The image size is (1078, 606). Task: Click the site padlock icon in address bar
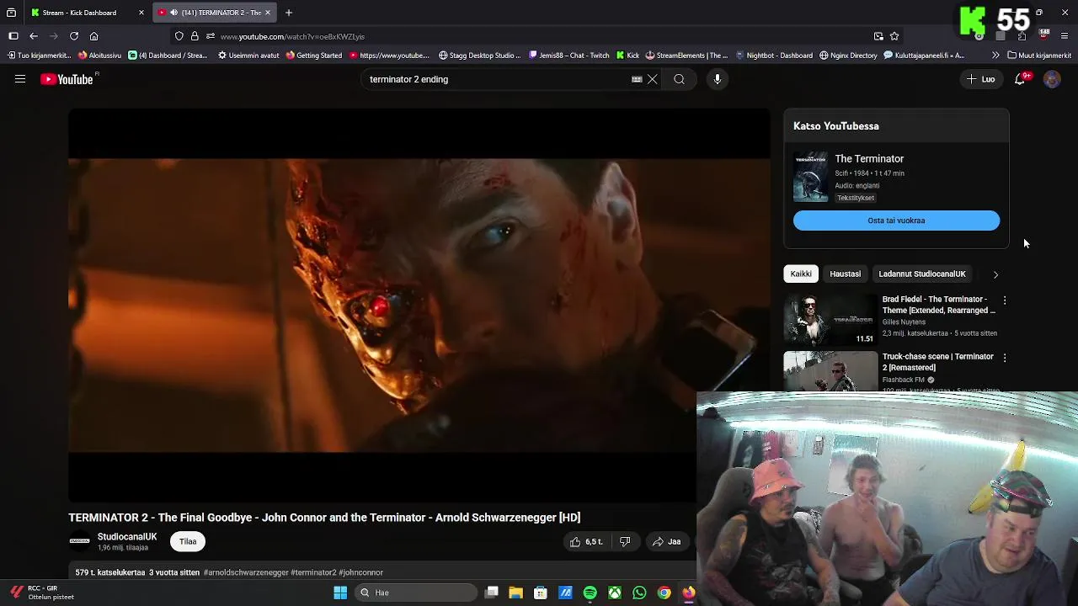[195, 36]
